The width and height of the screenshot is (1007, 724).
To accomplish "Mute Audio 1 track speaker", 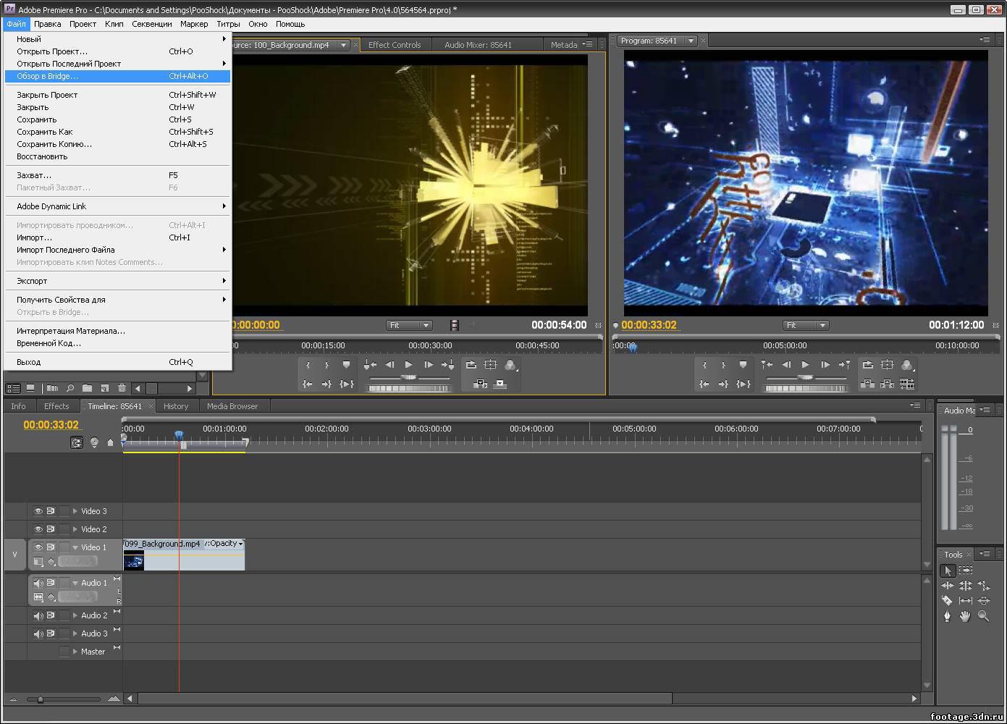I will click(x=38, y=583).
